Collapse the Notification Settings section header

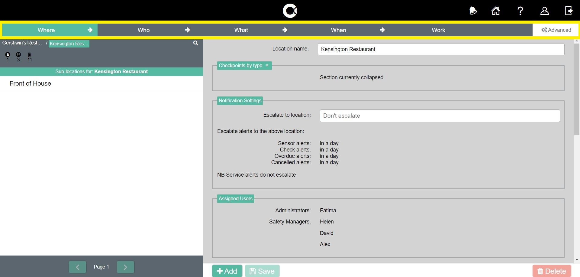point(240,100)
